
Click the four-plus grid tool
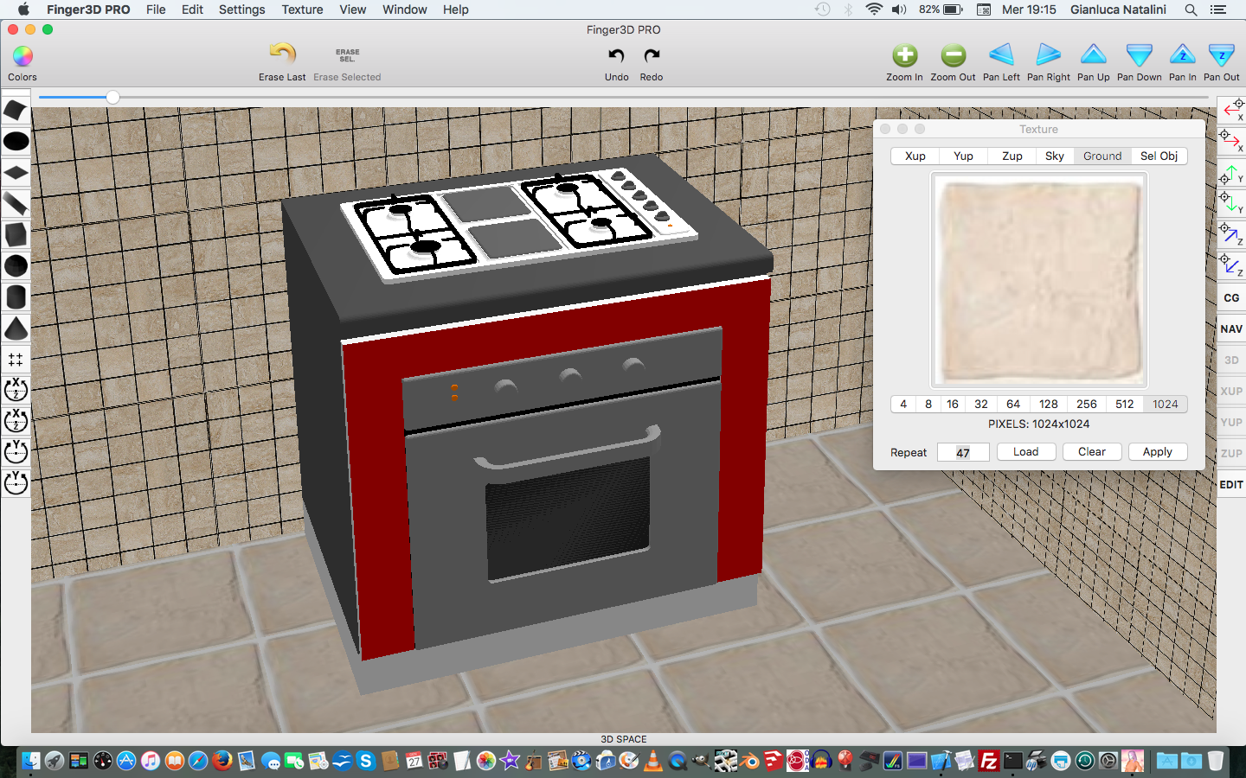coord(16,359)
